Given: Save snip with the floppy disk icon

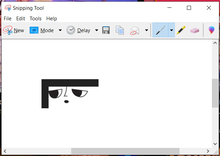Looking at the screenshot, I should (x=106, y=30).
